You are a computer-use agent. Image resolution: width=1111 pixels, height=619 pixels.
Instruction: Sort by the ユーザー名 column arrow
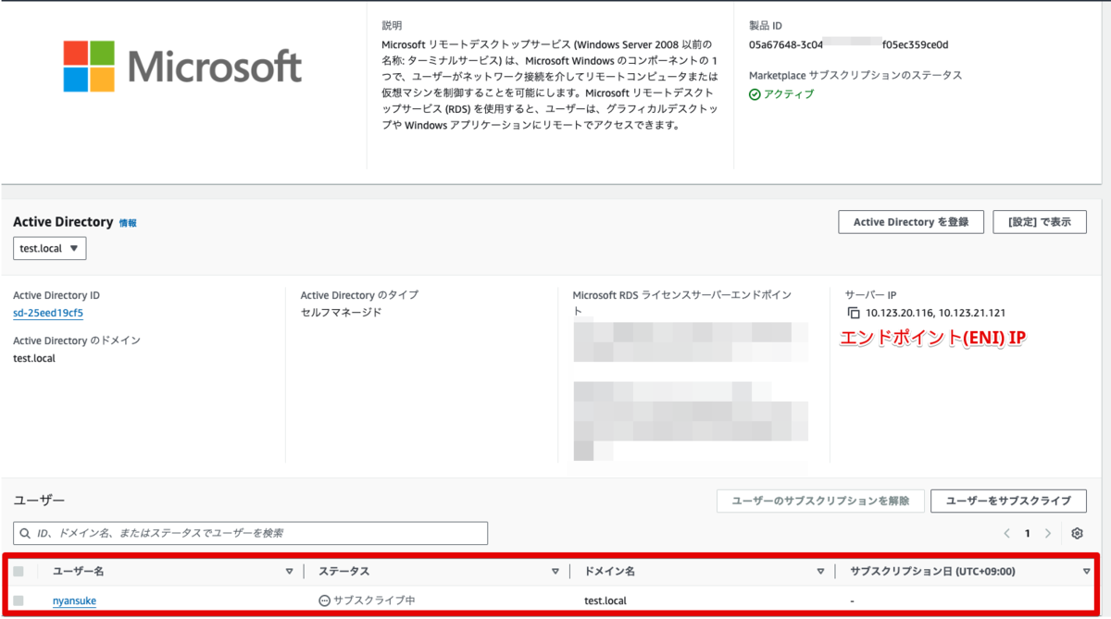point(290,572)
